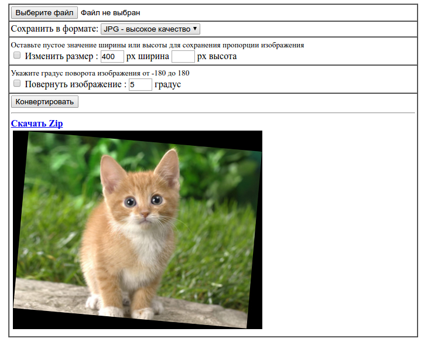Image resolution: width=421 pixels, height=342 pixels.
Task: Click the "Выберите файл" file chooser button
Action: point(45,12)
